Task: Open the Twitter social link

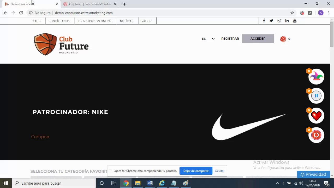Action: coord(271,21)
